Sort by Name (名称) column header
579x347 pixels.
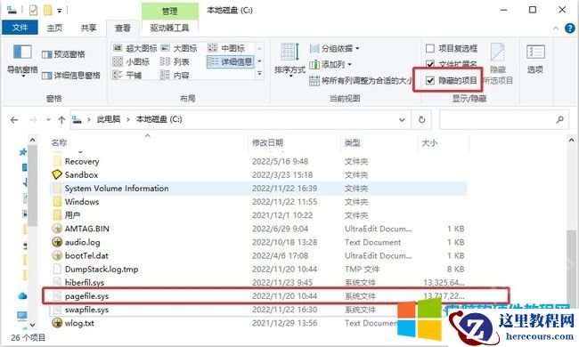pos(59,142)
